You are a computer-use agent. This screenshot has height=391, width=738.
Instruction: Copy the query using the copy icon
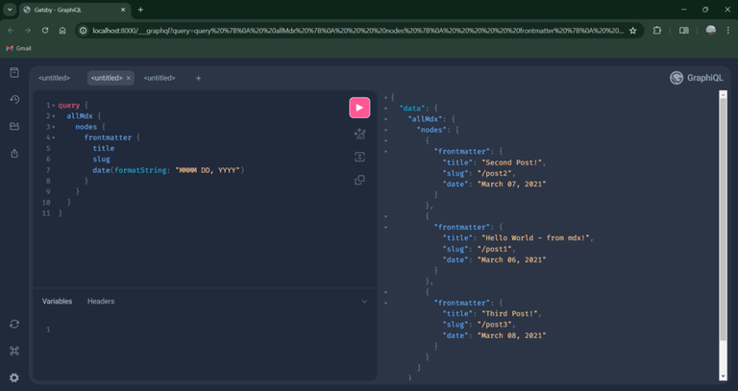[359, 181]
